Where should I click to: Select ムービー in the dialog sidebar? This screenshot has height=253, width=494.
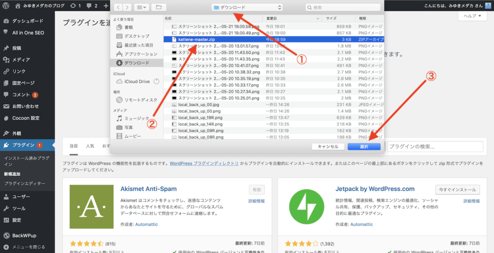[x=136, y=136]
